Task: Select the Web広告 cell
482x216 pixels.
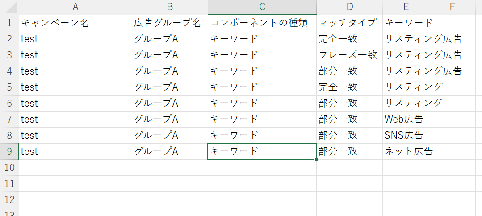Action: [x=406, y=119]
